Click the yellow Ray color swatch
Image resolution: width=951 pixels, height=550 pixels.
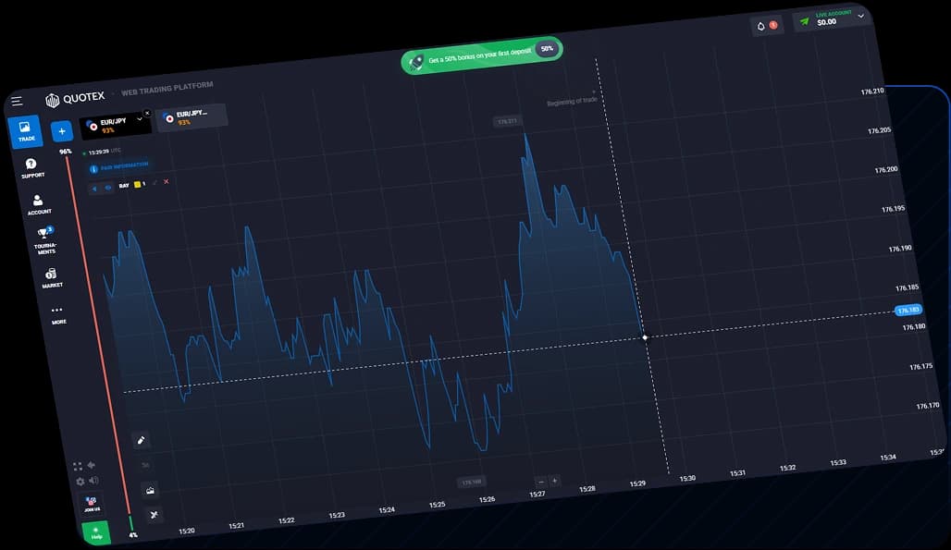click(137, 185)
